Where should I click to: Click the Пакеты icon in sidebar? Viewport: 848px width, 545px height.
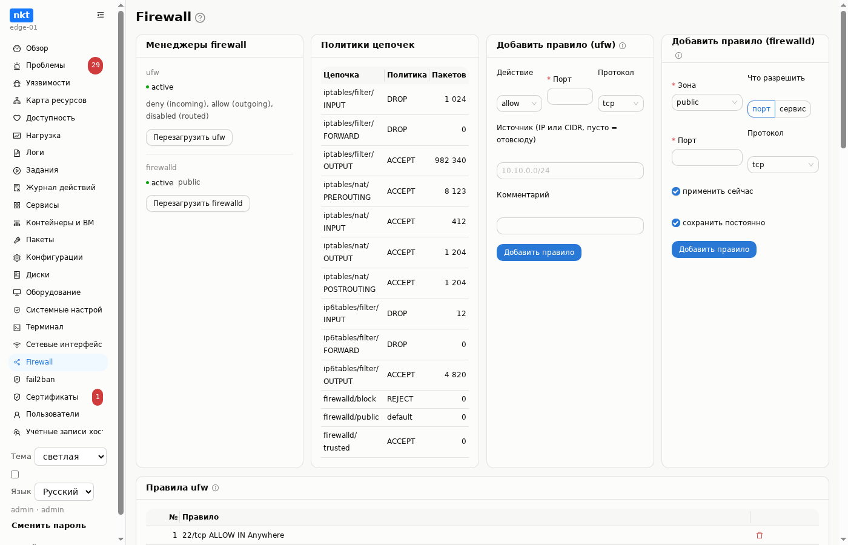17,240
